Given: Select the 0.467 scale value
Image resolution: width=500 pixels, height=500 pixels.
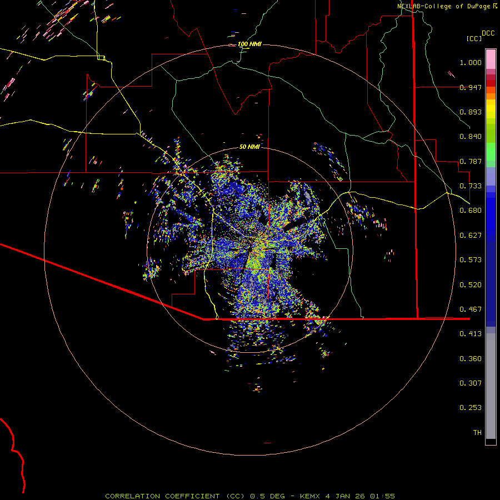Looking at the screenshot, I should (x=471, y=309).
